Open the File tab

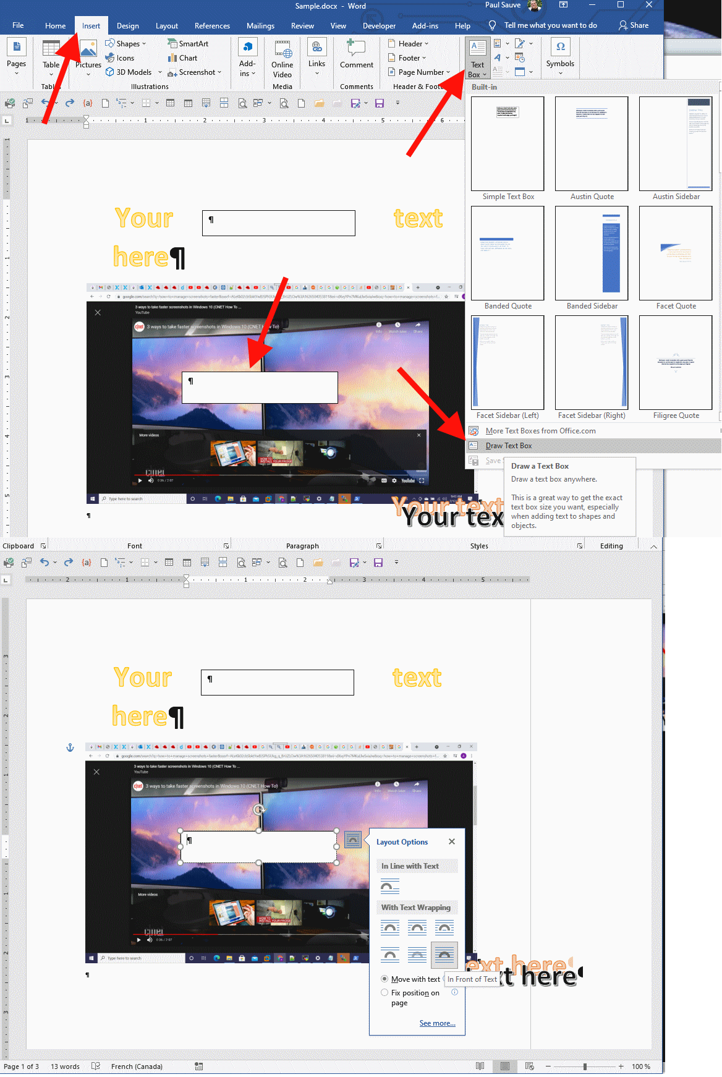(18, 25)
